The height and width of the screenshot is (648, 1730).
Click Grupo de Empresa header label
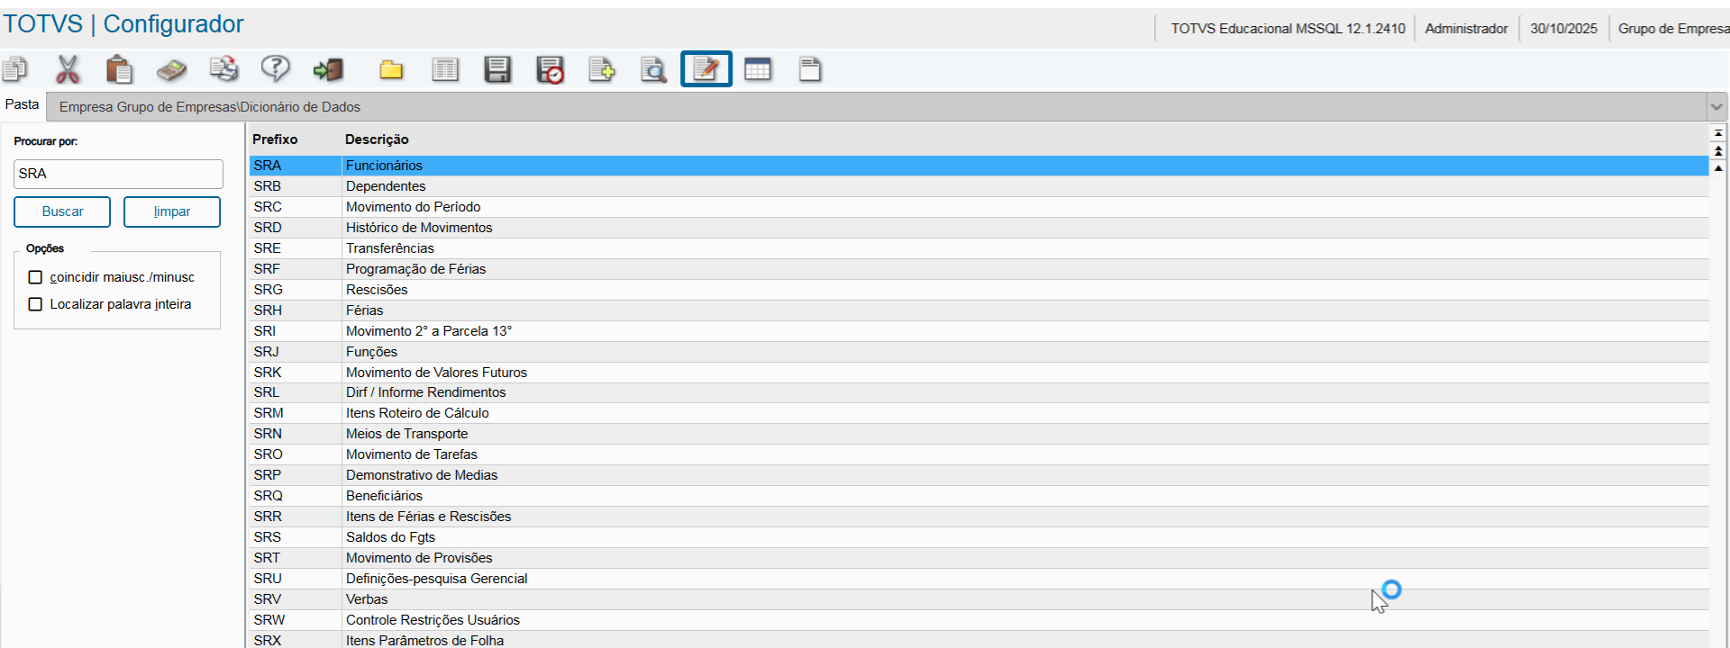coord(1673,29)
